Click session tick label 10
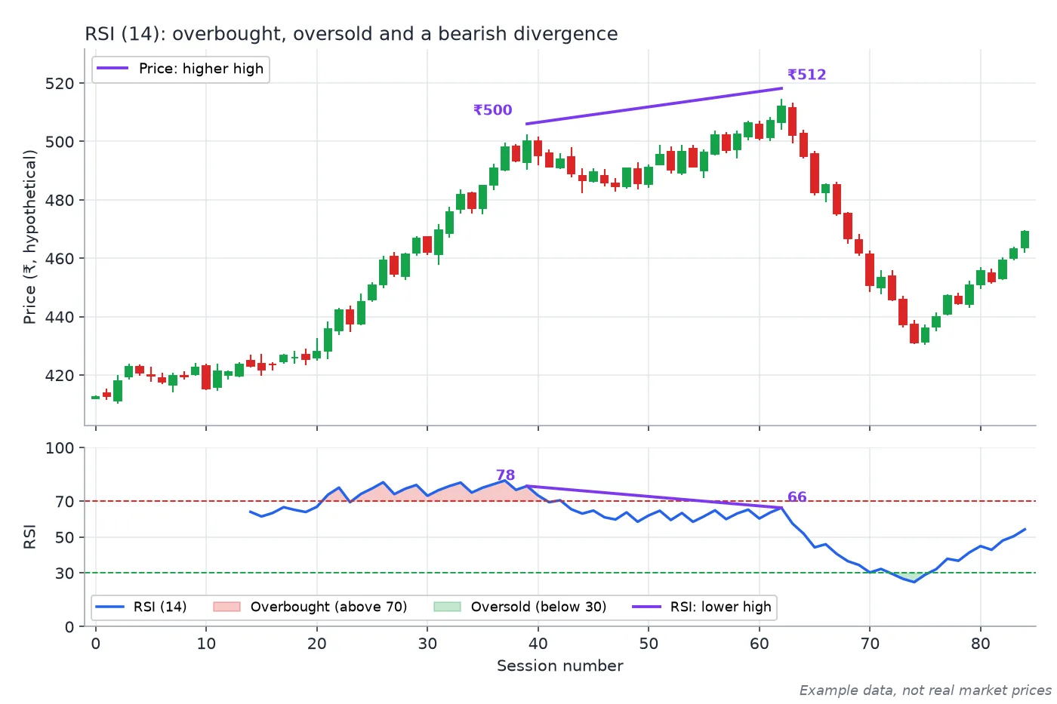This screenshot has width=1057, height=704. [206, 644]
